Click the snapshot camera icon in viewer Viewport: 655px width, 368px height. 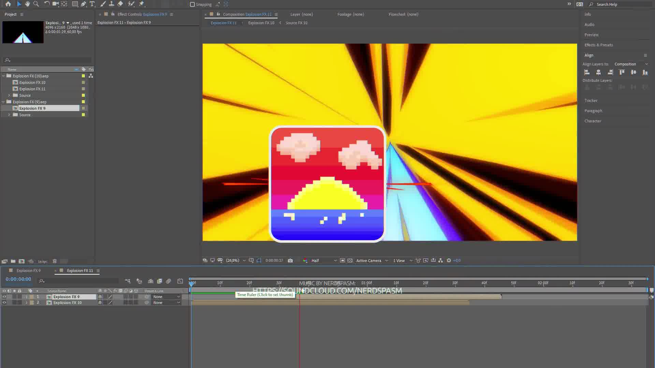pyautogui.click(x=290, y=261)
